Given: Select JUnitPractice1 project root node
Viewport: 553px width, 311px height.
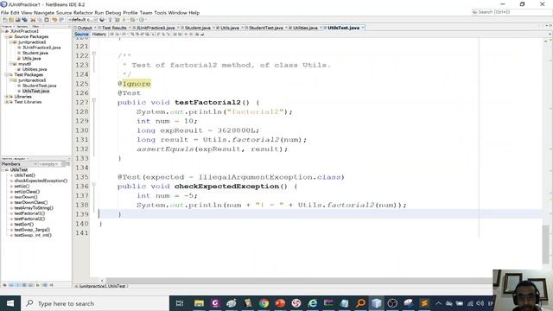Looking at the screenshot, I should click(24, 31).
